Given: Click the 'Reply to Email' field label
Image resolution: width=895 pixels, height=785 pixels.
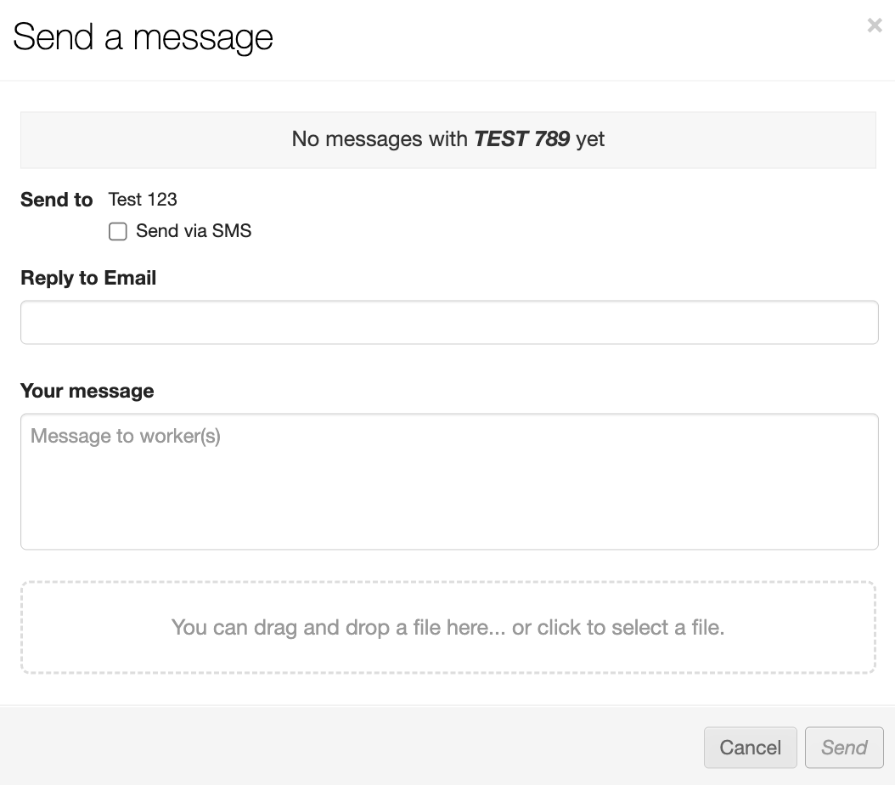Looking at the screenshot, I should tap(88, 279).
